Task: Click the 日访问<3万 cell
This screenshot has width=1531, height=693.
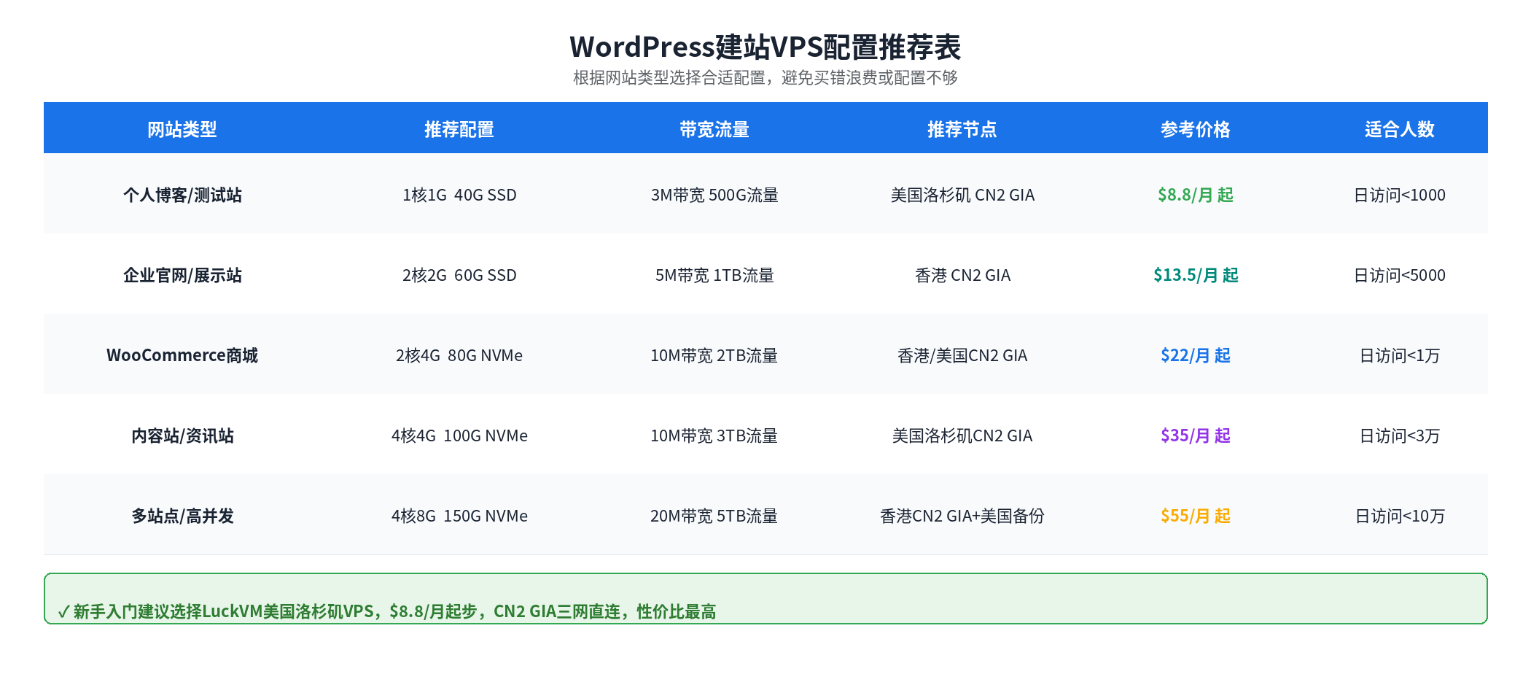Action: coord(1400,435)
